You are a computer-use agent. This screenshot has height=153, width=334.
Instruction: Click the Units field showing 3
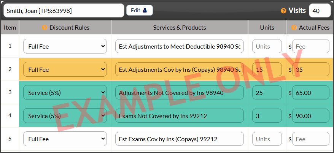[267, 115]
